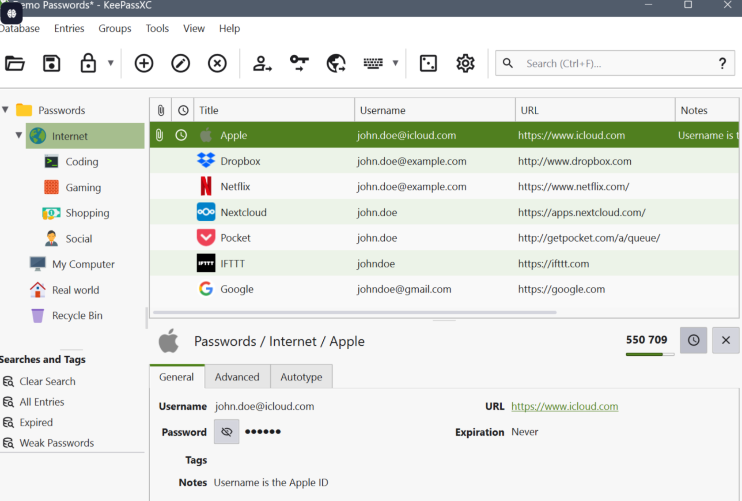Show Weak Passwords search
The height and width of the screenshot is (501, 742).
[x=57, y=443]
